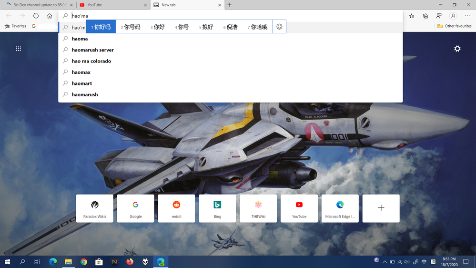Go to home page icon
This screenshot has height=268, width=476.
pyautogui.click(x=50, y=16)
